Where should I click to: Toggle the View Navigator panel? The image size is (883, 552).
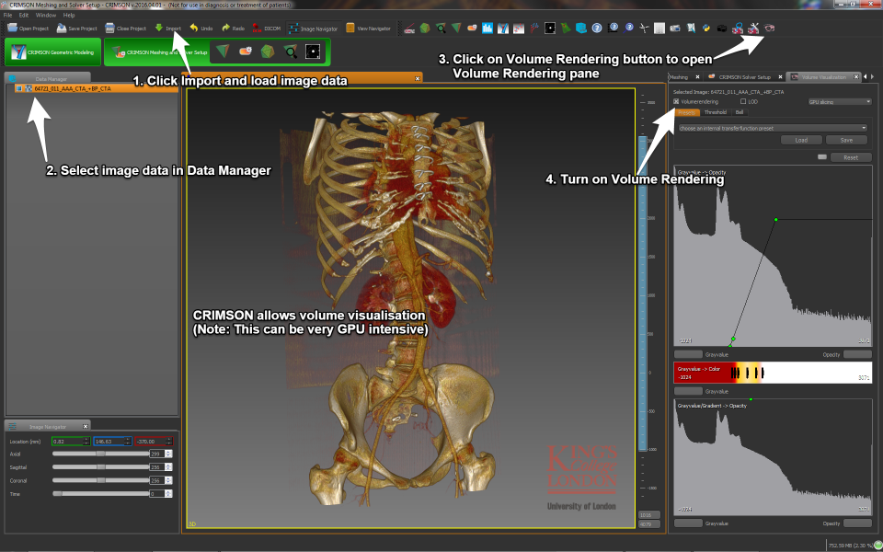click(365, 29)
